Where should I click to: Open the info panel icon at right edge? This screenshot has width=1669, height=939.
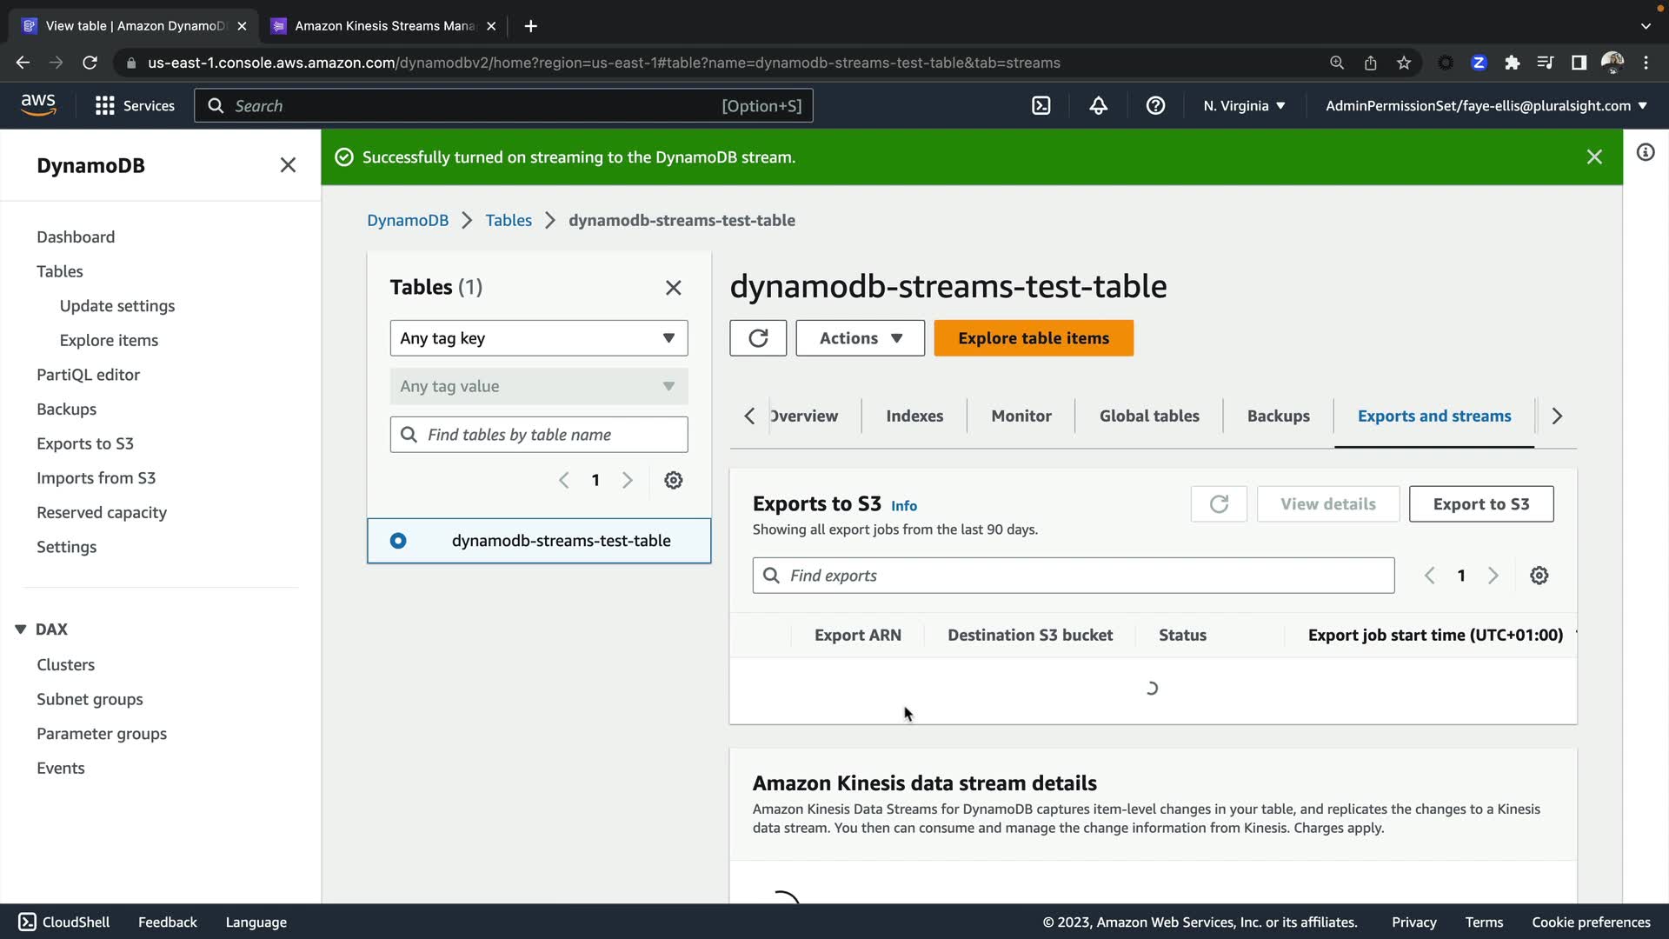(x=1646, y=152)
